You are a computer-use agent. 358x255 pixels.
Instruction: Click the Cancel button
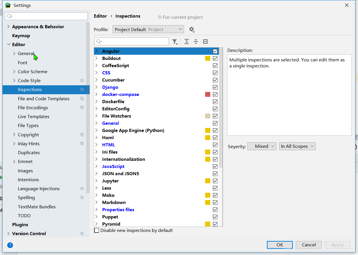[x=309, y=245]
